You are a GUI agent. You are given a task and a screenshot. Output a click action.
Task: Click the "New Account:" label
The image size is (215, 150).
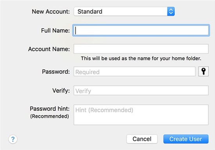click(x=51, y=11)
